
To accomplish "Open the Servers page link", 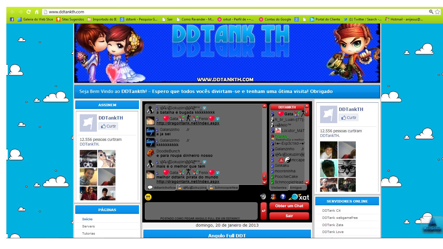I will click(x=88, y=226).
